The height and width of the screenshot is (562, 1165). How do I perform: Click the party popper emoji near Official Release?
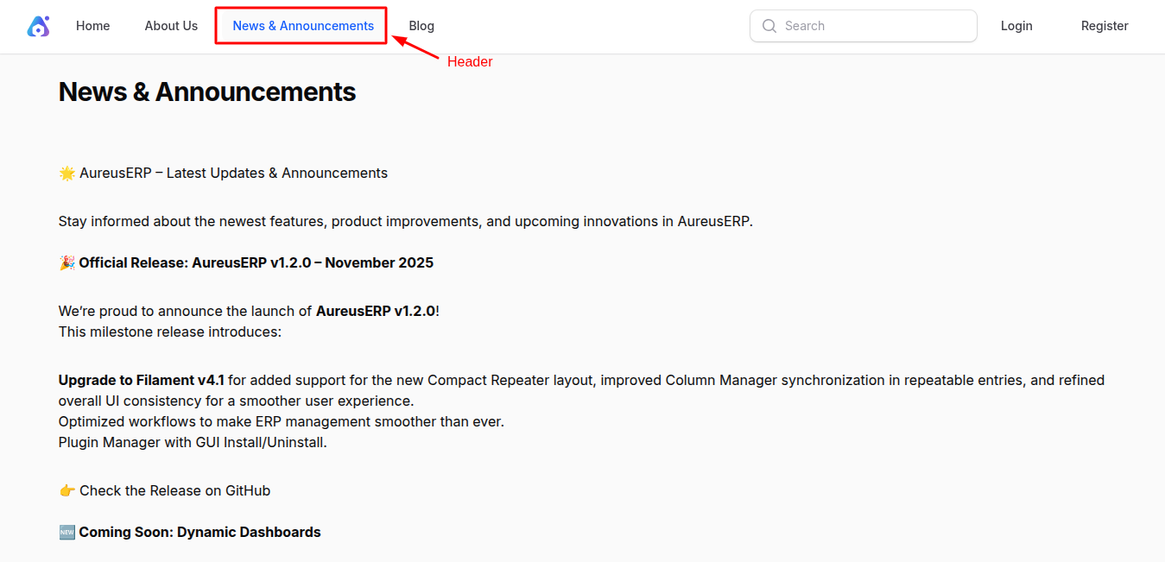tap(66, 262)
